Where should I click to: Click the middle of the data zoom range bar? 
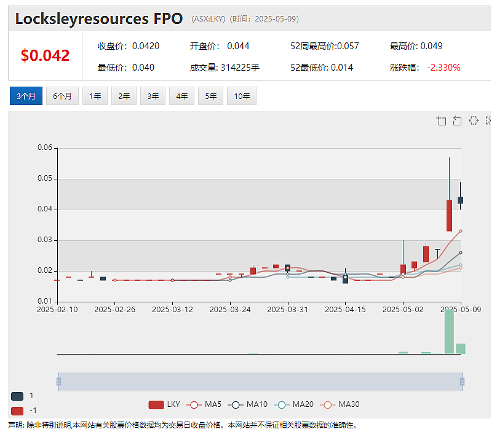point(260,382)
